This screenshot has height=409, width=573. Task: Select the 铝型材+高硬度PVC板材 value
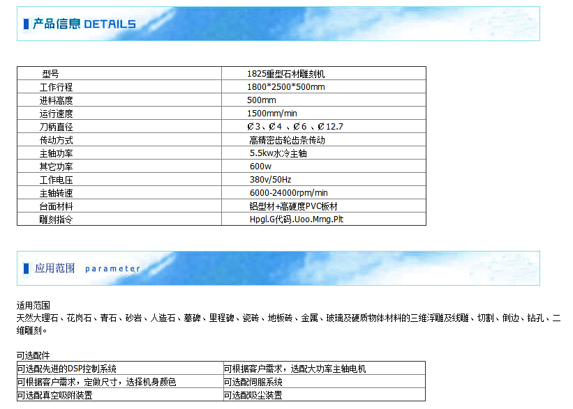tap(293, 206)
